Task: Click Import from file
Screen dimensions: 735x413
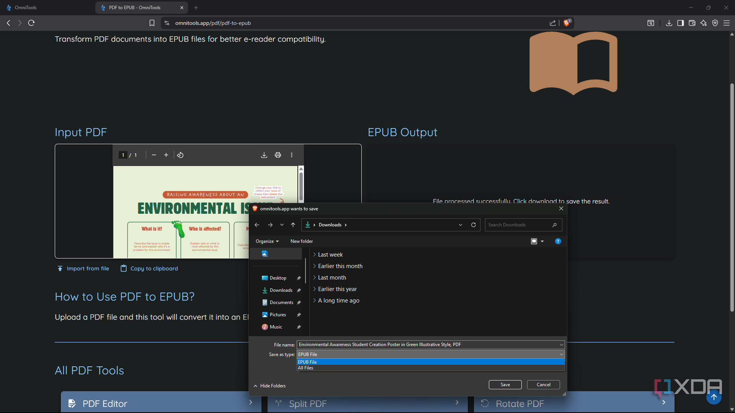Action: (83, 268)
